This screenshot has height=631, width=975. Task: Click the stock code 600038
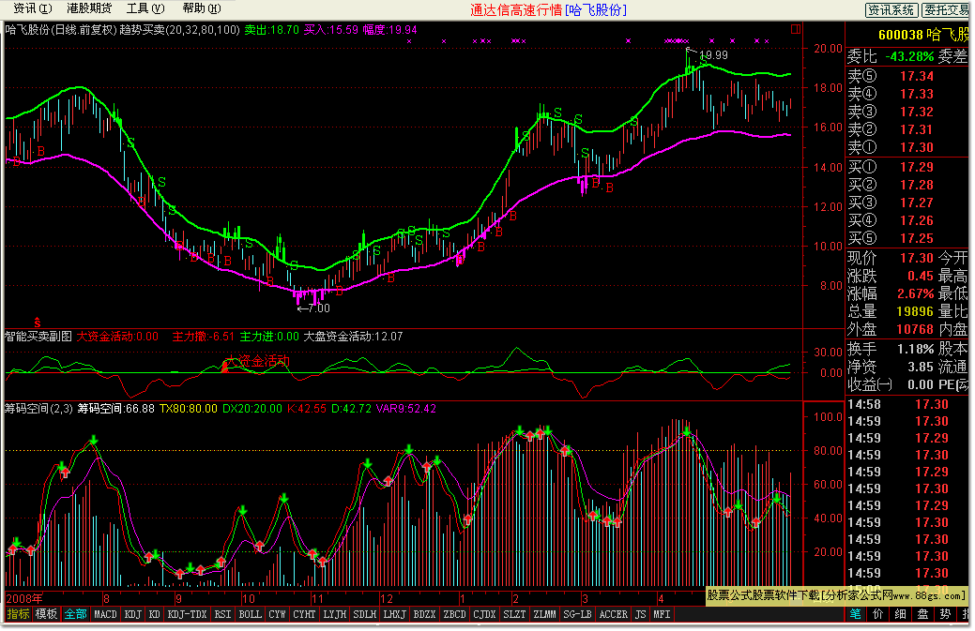click(x=900, y=36)
